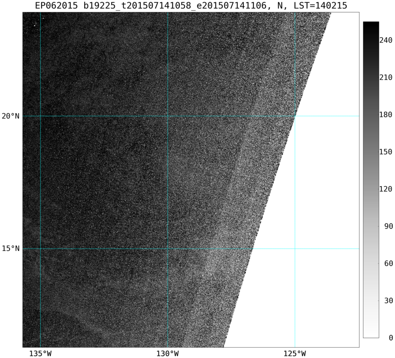Select the 15°N latitude label
Image resolution: width=395 pixels, height=358 pixels.
point(10,249)
